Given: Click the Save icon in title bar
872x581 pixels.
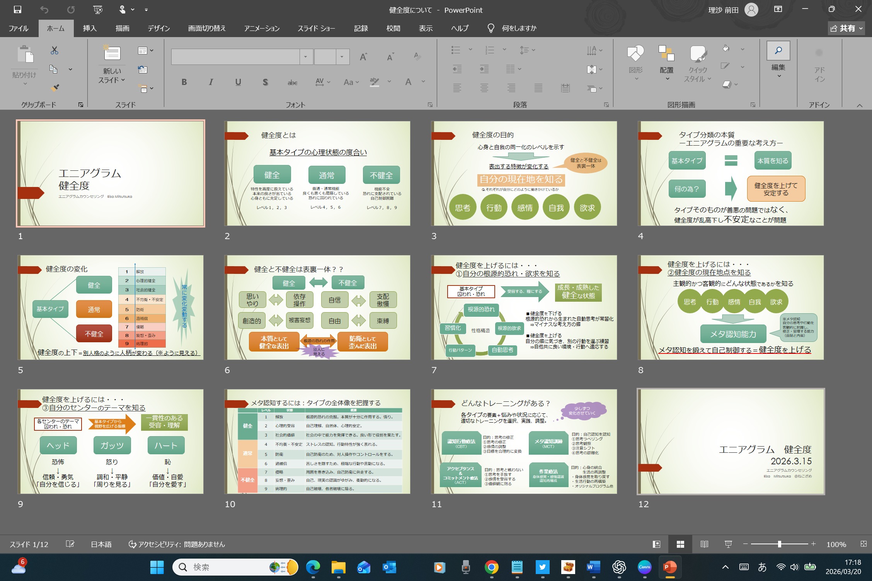Looking at the screenshot, I should click(17, 10).
